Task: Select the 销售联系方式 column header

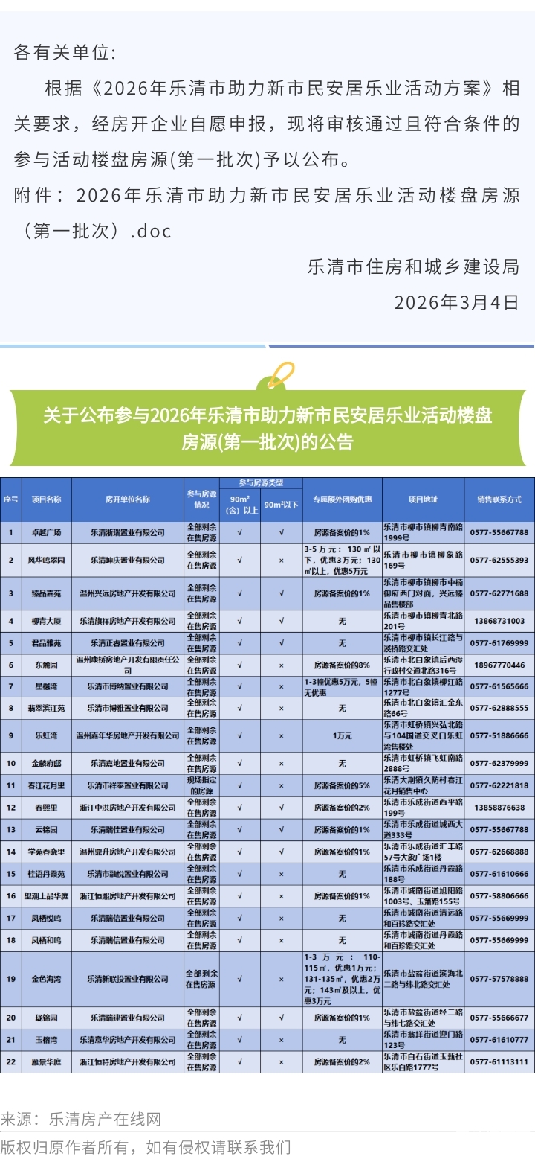Action: [x=499, y=499]
